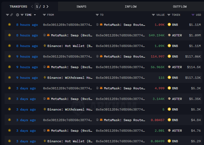Select USD amount $5.29
This screenshot has width=204, height=145.
click(x=196, y=141)
